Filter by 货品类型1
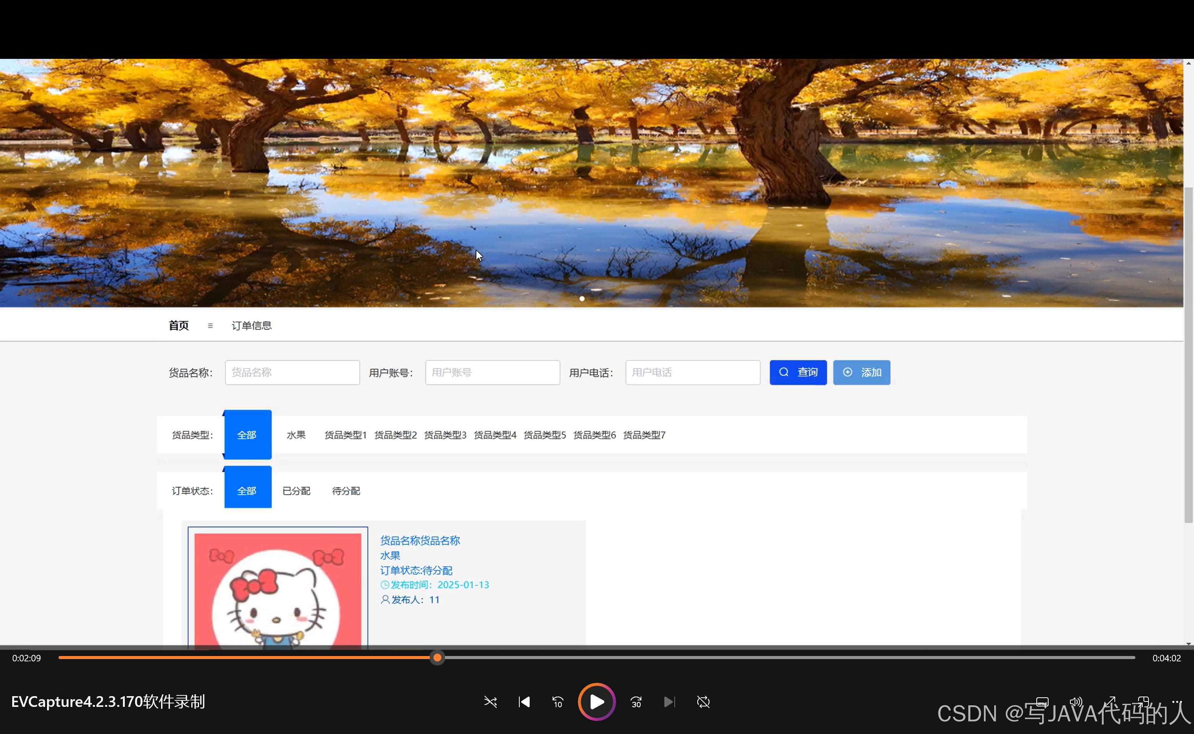The height and width of the screenshot is (734, 1194). (346, 435)
